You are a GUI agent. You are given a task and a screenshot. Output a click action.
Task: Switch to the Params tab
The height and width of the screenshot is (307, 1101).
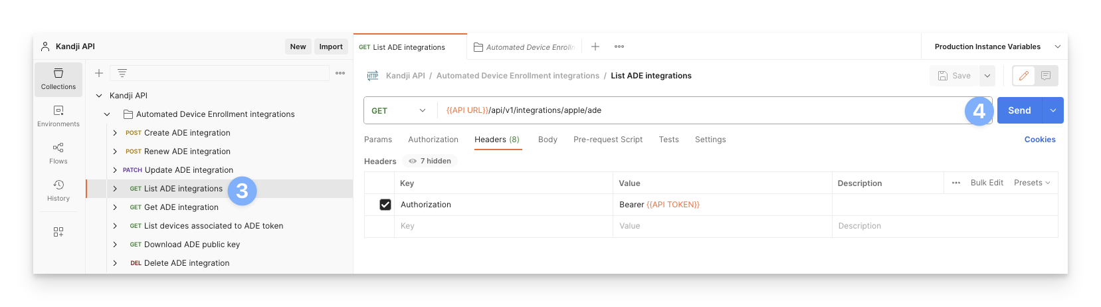coord(378,140)
